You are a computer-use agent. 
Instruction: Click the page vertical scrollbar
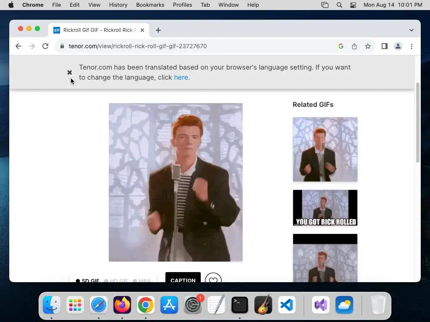coord(418,122)
